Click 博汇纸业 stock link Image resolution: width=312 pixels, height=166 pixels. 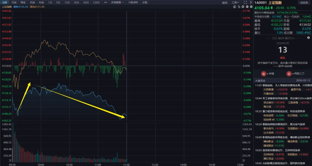tap(268, 159)
